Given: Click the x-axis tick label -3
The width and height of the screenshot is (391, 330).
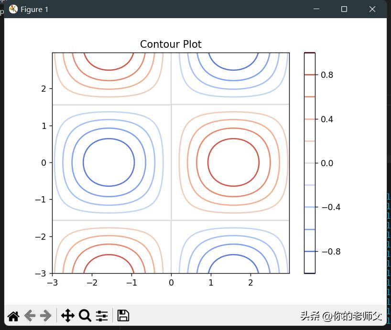Looking at the screenshot, I should (x=53, y=282).
